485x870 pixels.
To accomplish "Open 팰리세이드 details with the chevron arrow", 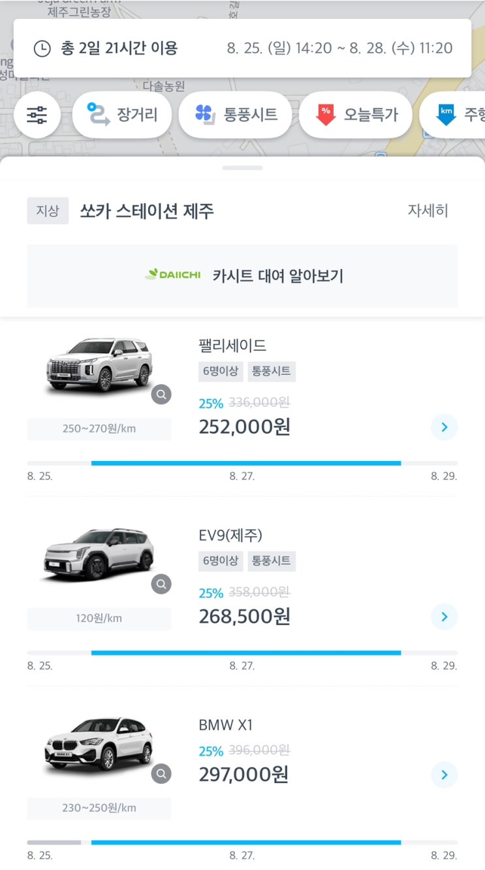I will tap(445, 427).
